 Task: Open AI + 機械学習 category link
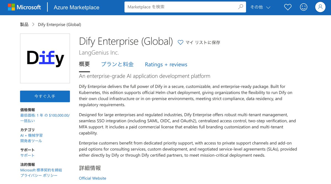click(31, 135)
